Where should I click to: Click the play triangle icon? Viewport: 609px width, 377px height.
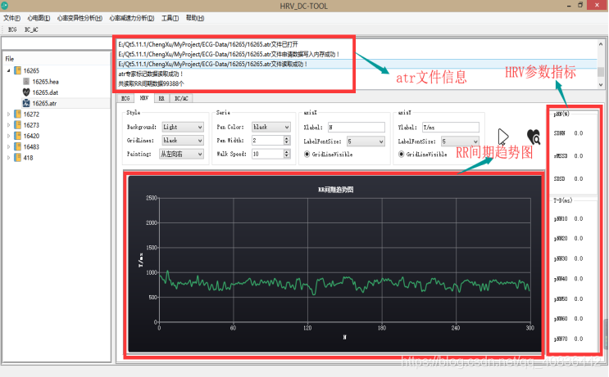coord(503,137)
